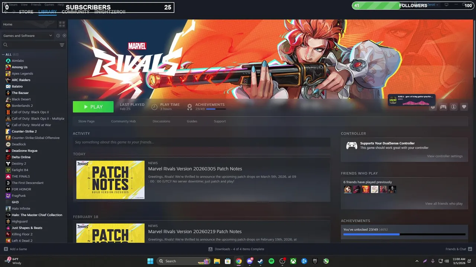The image size is (476, 267).
Task: Click the library search field
Action: (30, 45)
